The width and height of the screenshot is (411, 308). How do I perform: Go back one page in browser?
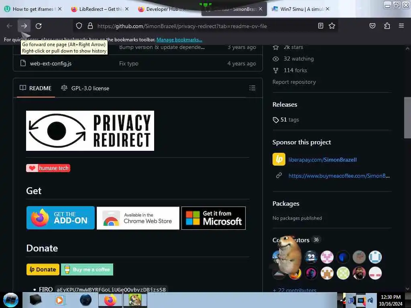10,26
